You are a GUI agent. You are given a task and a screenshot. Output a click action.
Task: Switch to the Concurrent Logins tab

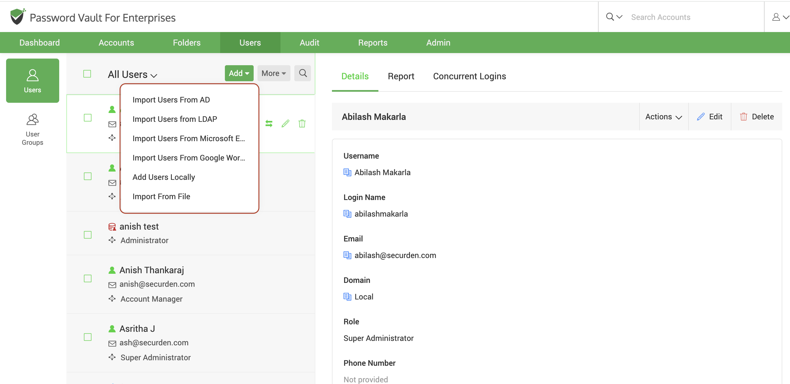coord(469,76)
